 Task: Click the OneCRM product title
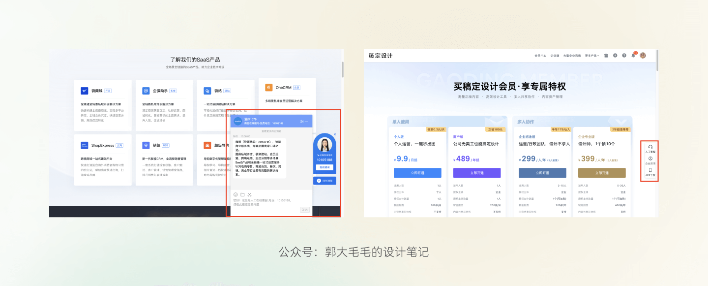click(x=283, y=88)
